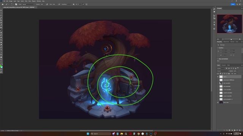
Task: Click the Windows Start button
Action: click(88, 134)
